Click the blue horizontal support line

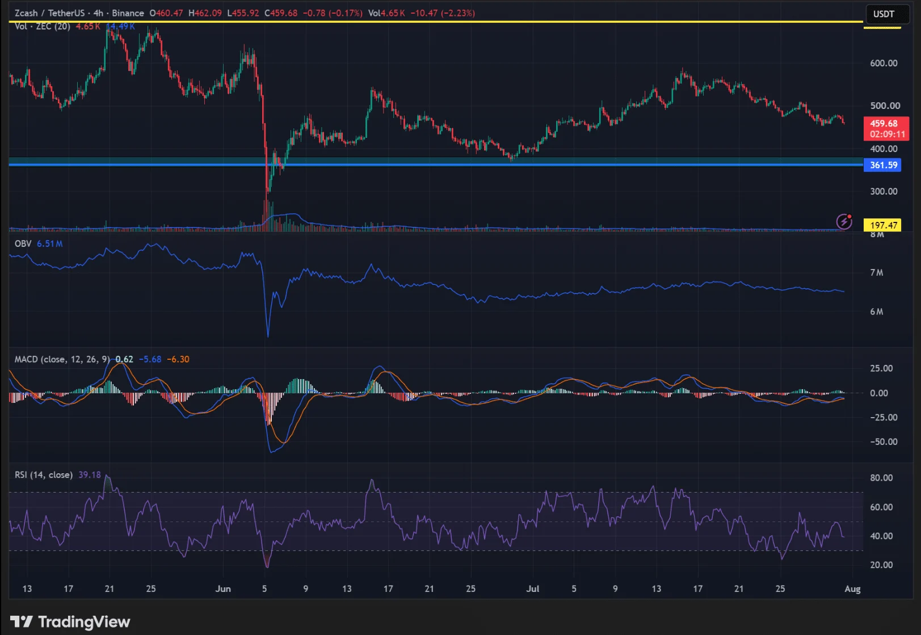click(436, 165)
